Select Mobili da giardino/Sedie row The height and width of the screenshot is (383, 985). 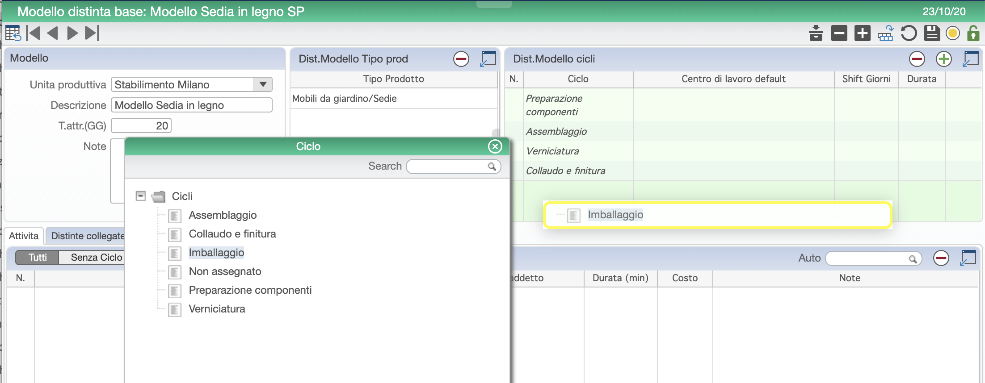[x=393, y=99]
